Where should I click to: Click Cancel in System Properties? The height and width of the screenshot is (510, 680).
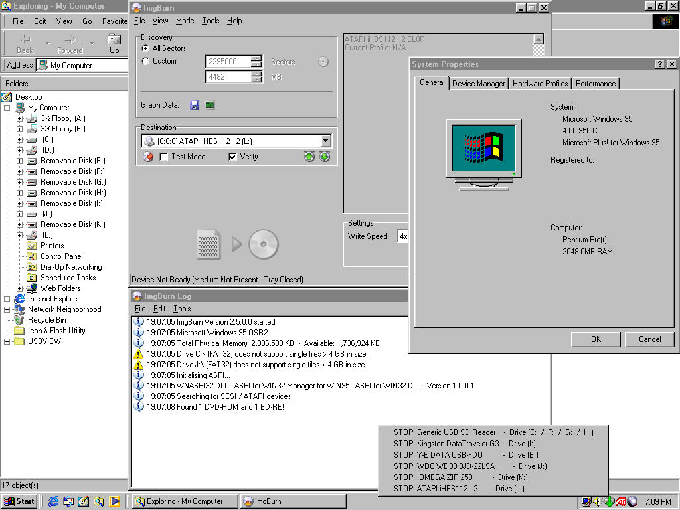pos(649,339)
